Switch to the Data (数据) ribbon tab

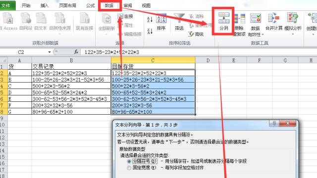point(109,5)
